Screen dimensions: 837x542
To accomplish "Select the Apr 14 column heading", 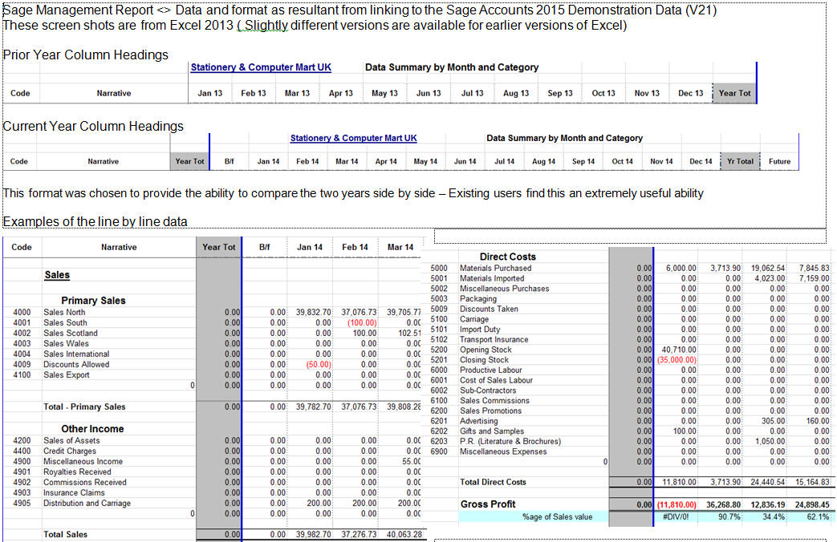I will pyautogui.click(x=386, y=161).
